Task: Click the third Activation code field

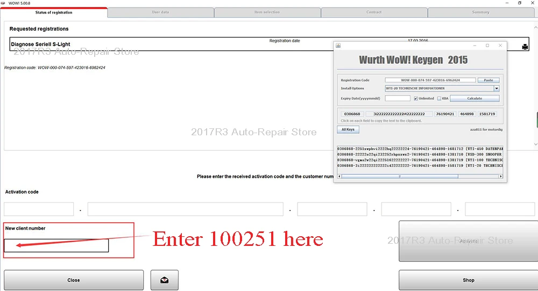Action: [332, 209]
